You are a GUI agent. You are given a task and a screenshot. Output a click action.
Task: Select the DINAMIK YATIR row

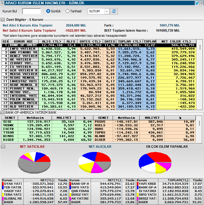click(99, 103)
